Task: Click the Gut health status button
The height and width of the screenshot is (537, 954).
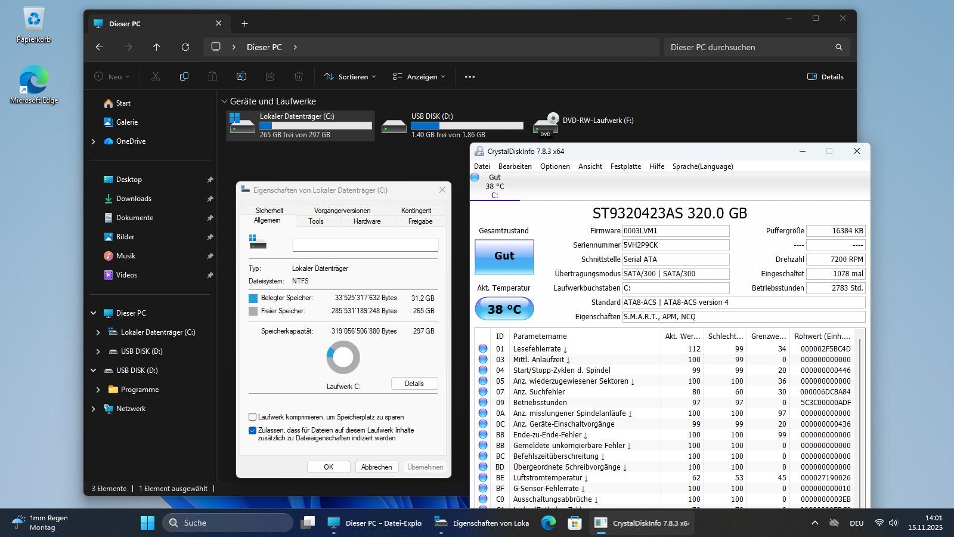Action: click(504, 257)
